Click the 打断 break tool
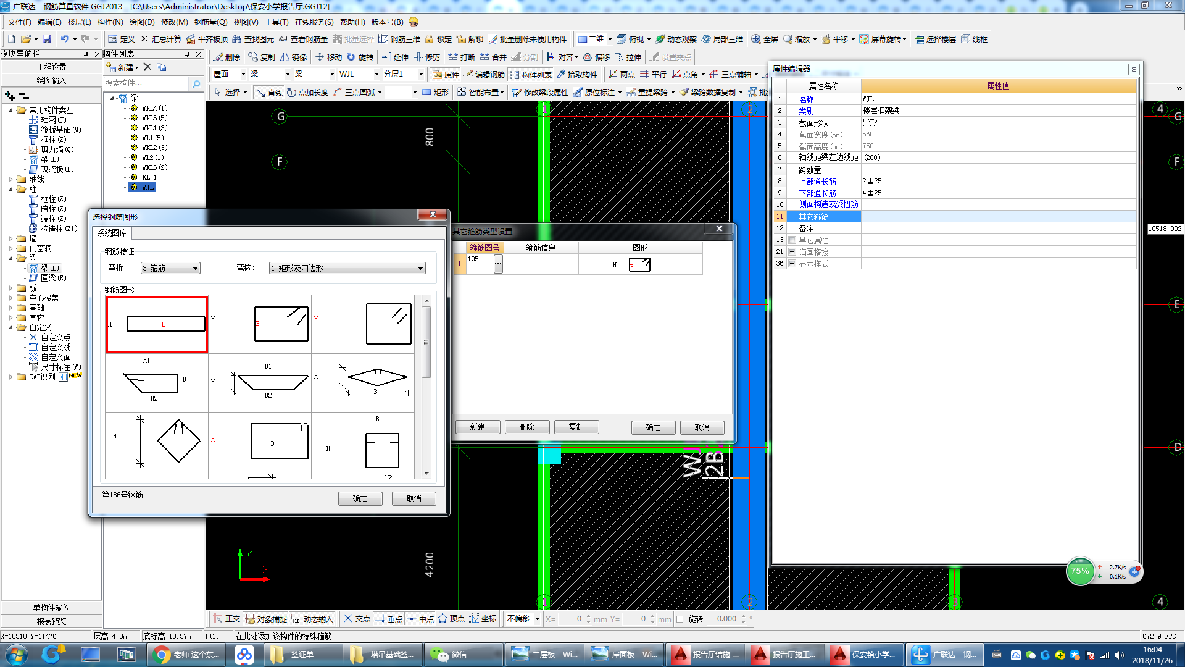 pyautogui.click(x=462, y=57)
